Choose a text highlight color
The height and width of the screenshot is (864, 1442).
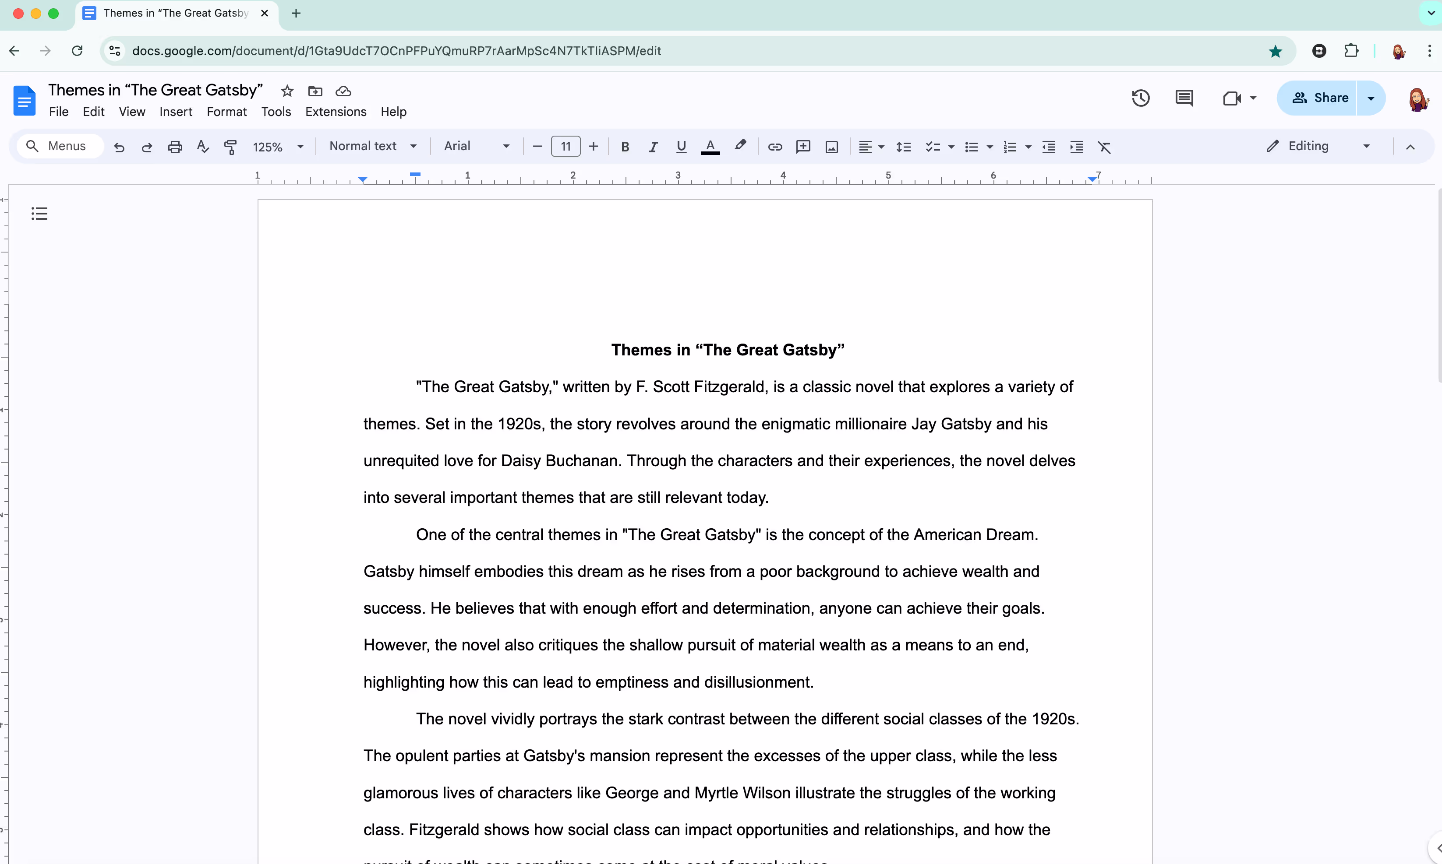pos(739,147)
